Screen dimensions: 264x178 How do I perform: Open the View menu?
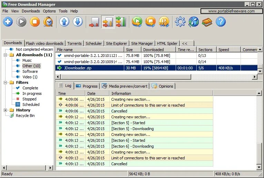point(15,11)
